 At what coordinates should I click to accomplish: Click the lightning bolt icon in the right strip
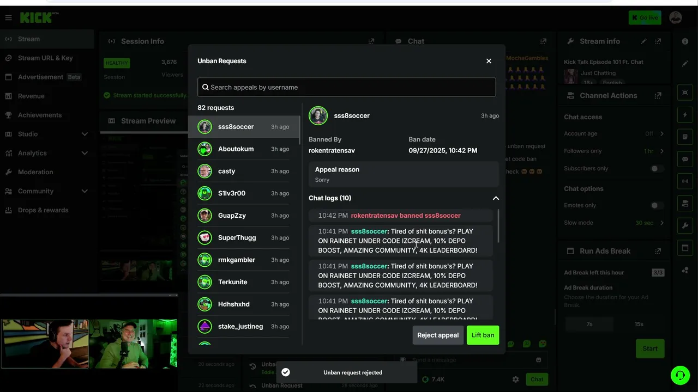tap(685, 115)
